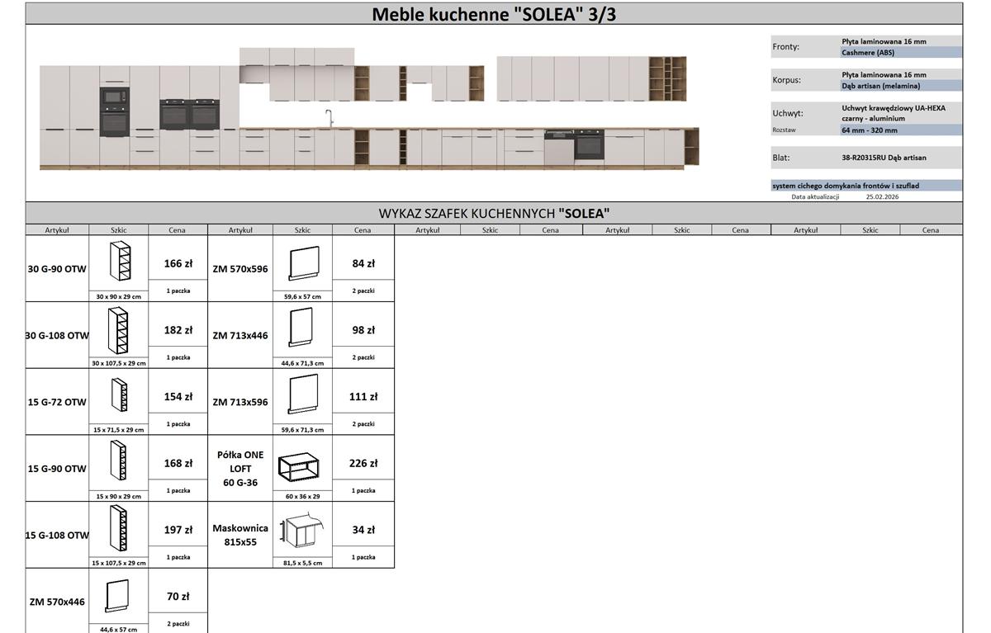Click dimensions '30 x 90 x 29 cm'
The width and height of the screenshot is (991, 633).
click(x=118, y=296)
